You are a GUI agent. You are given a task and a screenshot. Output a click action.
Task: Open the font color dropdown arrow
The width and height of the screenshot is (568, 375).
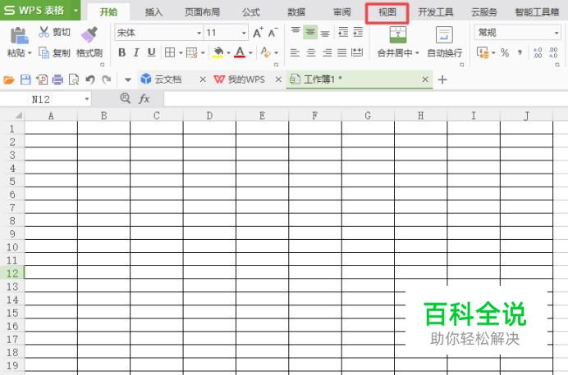pos(250,53)
